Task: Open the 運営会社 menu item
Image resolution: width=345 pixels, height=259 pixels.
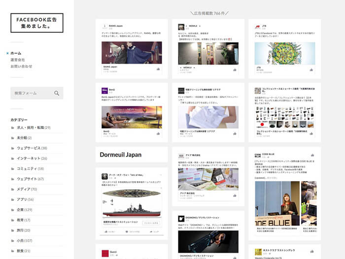Action: pyautogui.click(x=18, y=60)
